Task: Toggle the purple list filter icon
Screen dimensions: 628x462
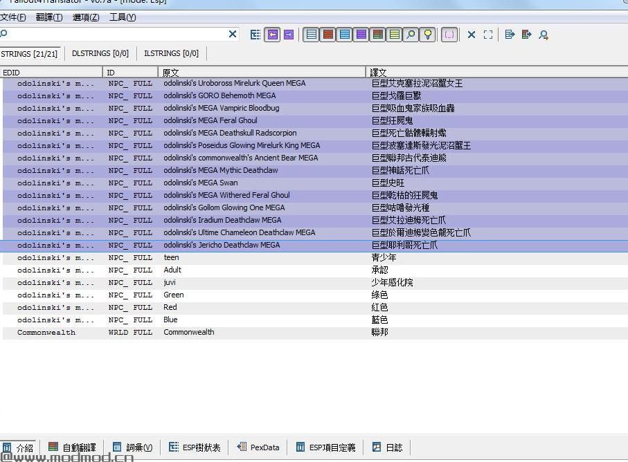Action: (361, 35)
